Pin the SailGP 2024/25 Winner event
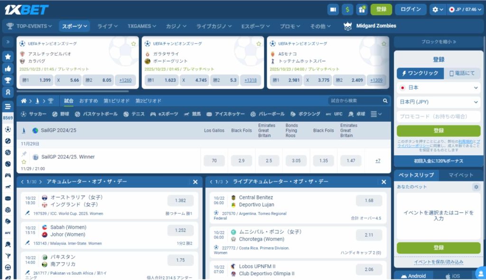 (24, 154)
